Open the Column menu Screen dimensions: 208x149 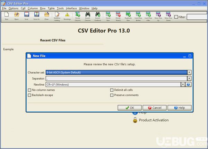33,8
